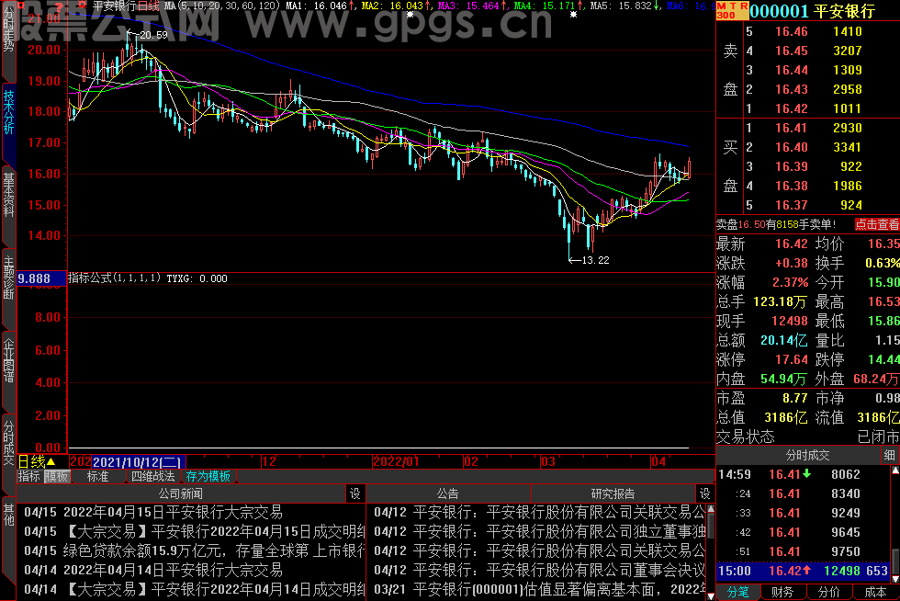Click the 14:59 trade row

(804, 474)
